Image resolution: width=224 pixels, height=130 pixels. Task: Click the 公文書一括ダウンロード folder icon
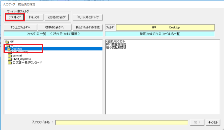click(x=10, y=62)
